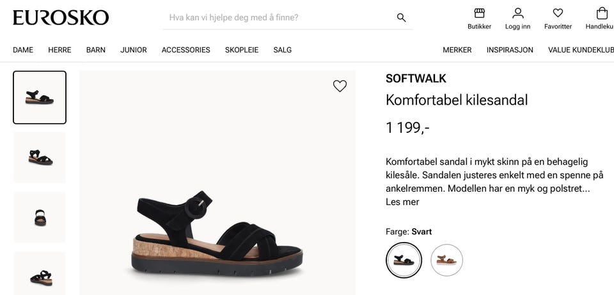The height and width of the screenshot is (295, 614).
Task: Open the SALG menu item
Action: (282, 50)
